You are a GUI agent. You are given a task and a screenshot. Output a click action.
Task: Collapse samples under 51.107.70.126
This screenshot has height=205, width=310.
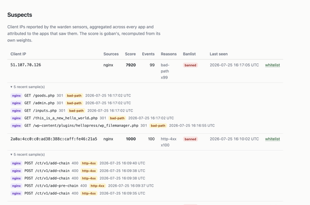(28, 87)
